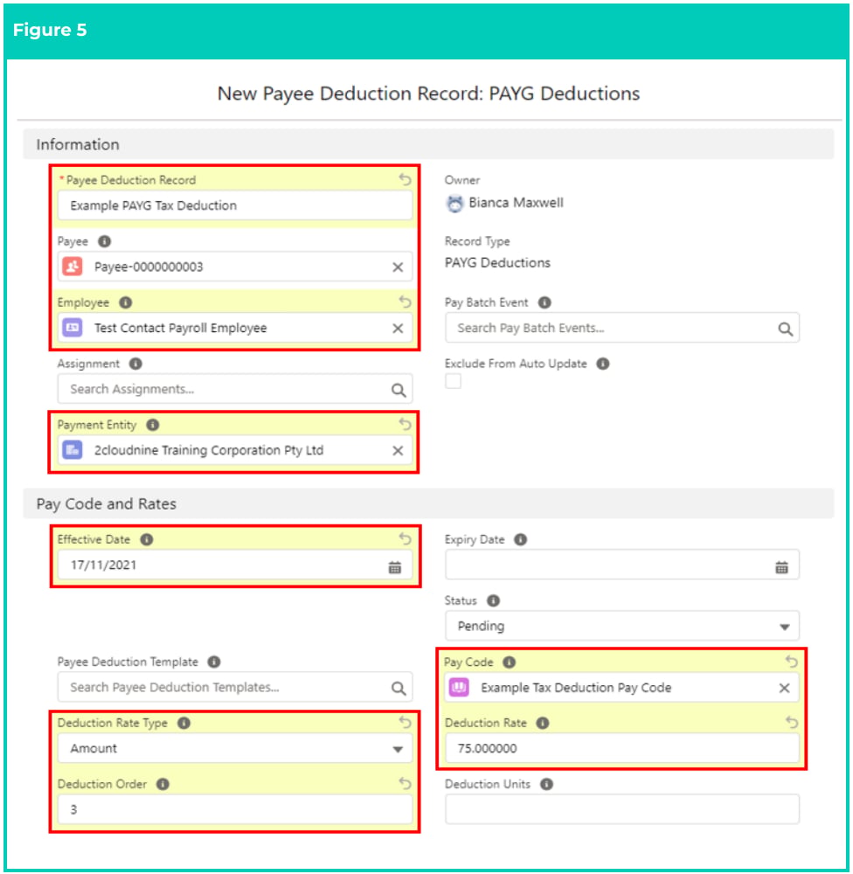The height and width of the screenshot is (874, 853).
Task: Click search icon in Pay Batch Events field
Action: (x=785, y=329)
